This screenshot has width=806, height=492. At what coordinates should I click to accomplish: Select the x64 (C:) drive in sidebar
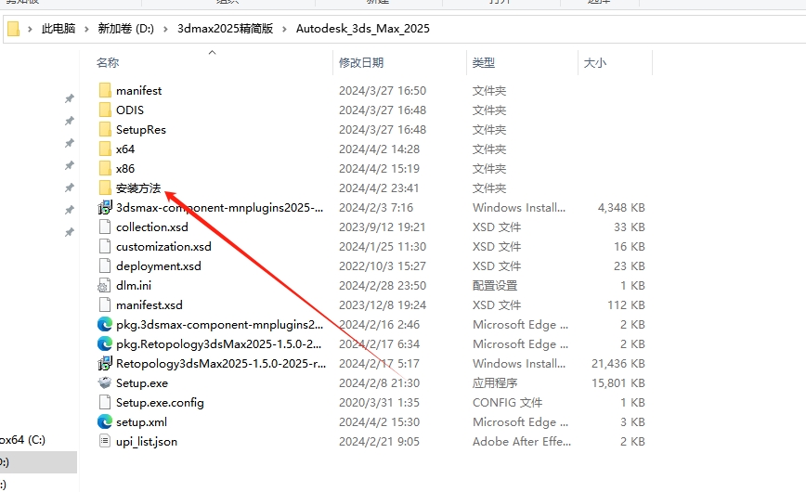coord(22,440)
